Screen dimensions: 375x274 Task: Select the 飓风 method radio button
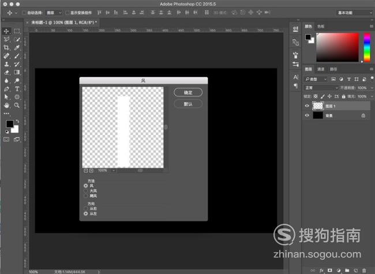click(x=86, y=196)
